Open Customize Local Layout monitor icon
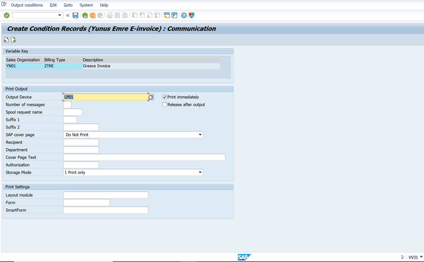The height and width of the screenshot is (262, 424). pyautogui.click(x=191, y=15)
